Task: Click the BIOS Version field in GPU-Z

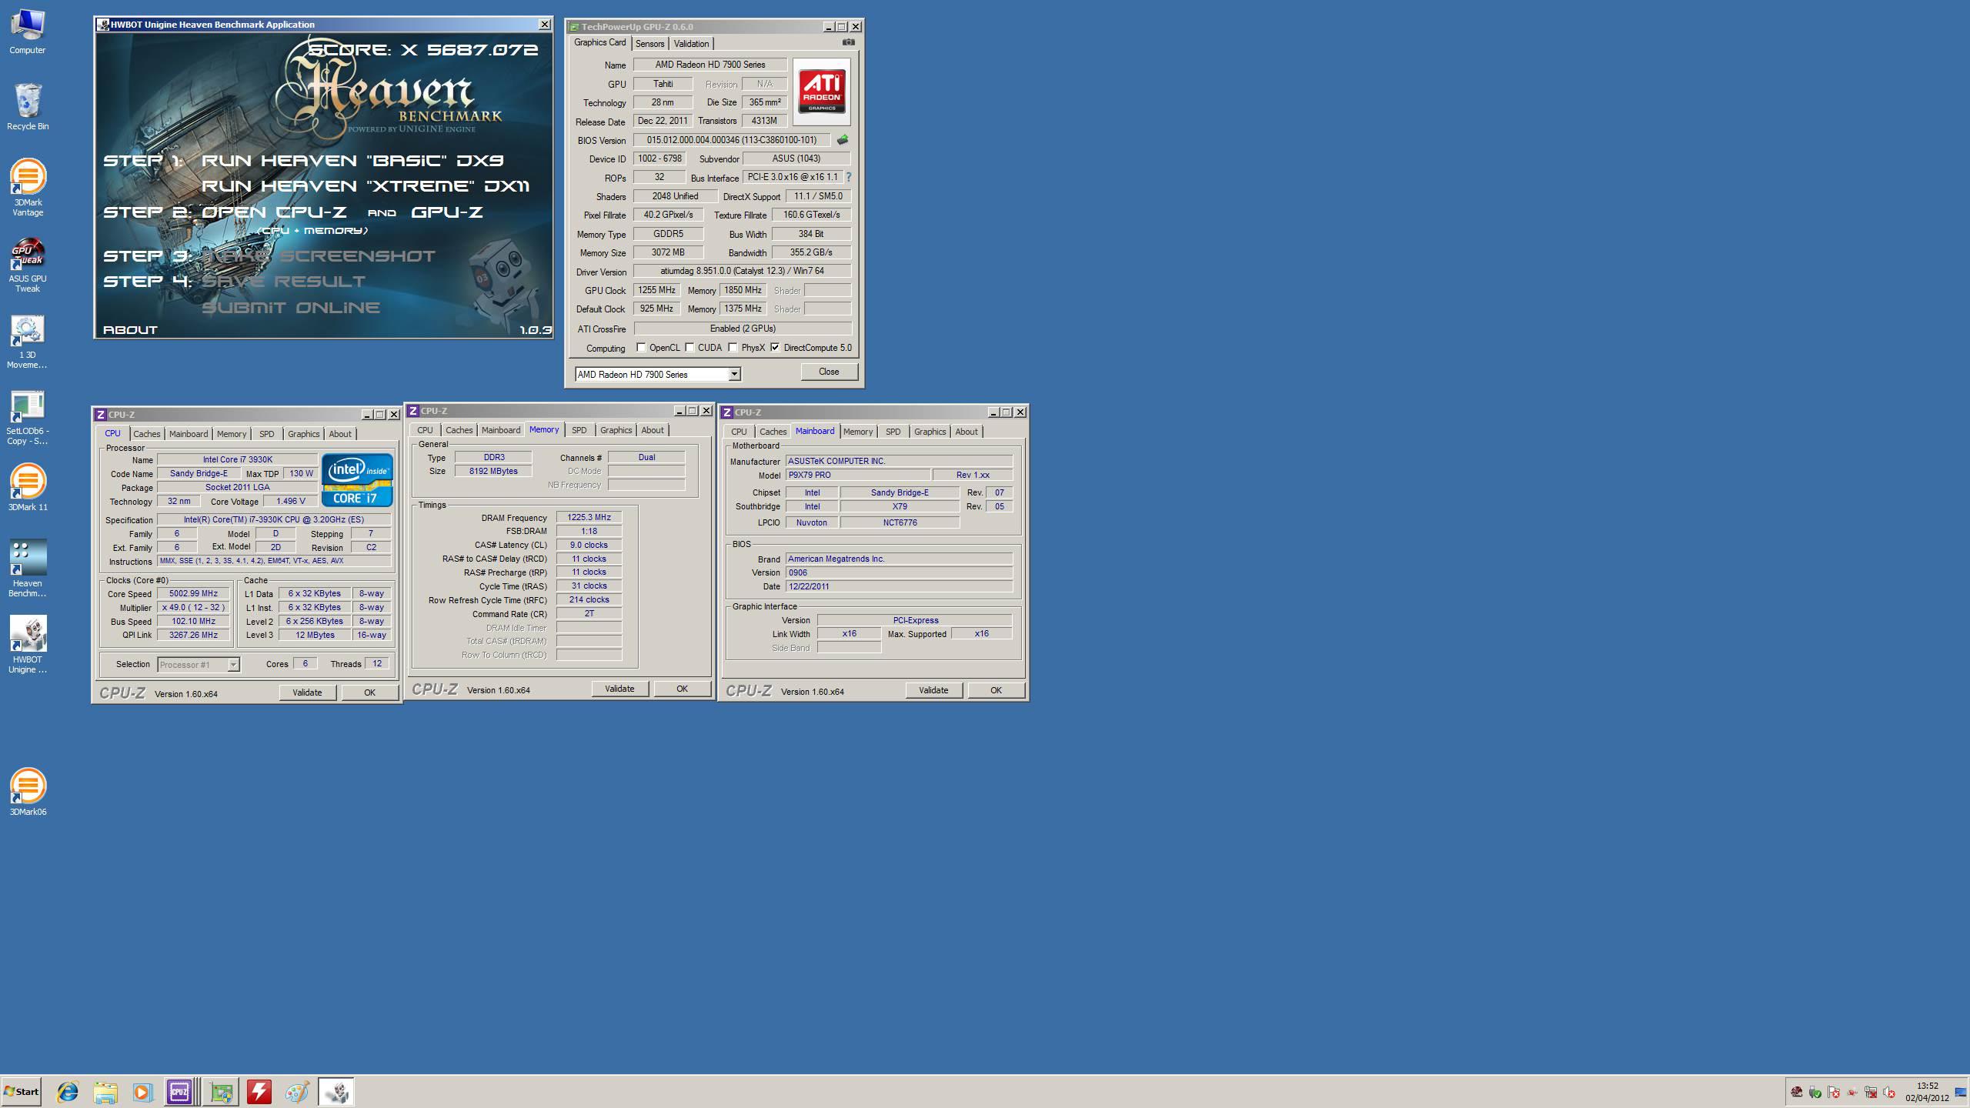Action: click(x=732, y=140)
